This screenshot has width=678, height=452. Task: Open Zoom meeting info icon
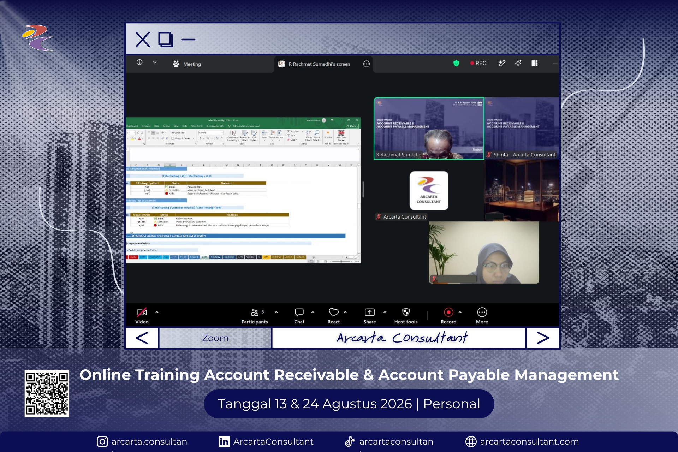click(139, 63)
